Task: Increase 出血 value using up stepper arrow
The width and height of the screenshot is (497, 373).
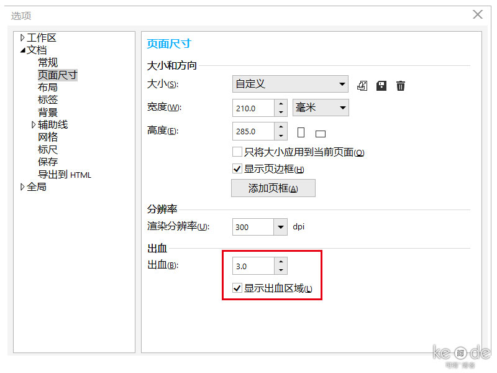Action: pos(281,262)
